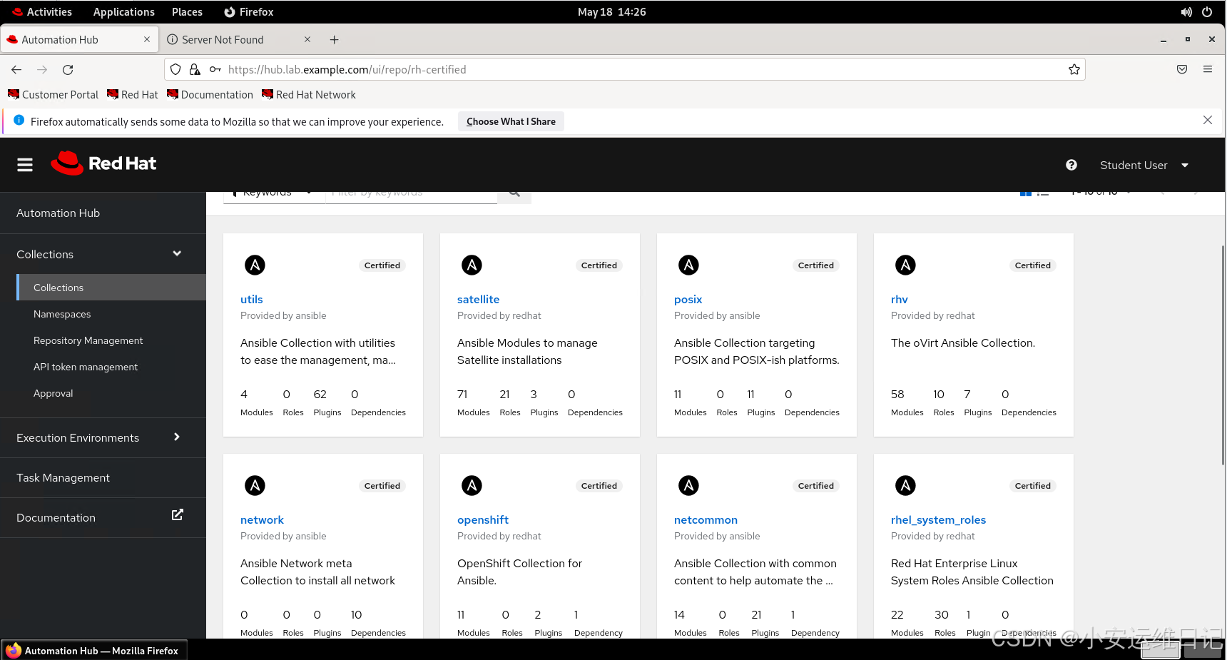
Task: Open the Firefox application menu
Action: [x=1208, y=69]
